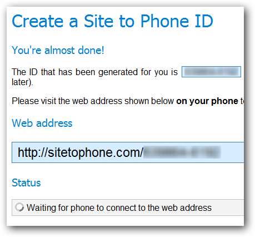Click the bold "on your phone" text

click(207, 101)
